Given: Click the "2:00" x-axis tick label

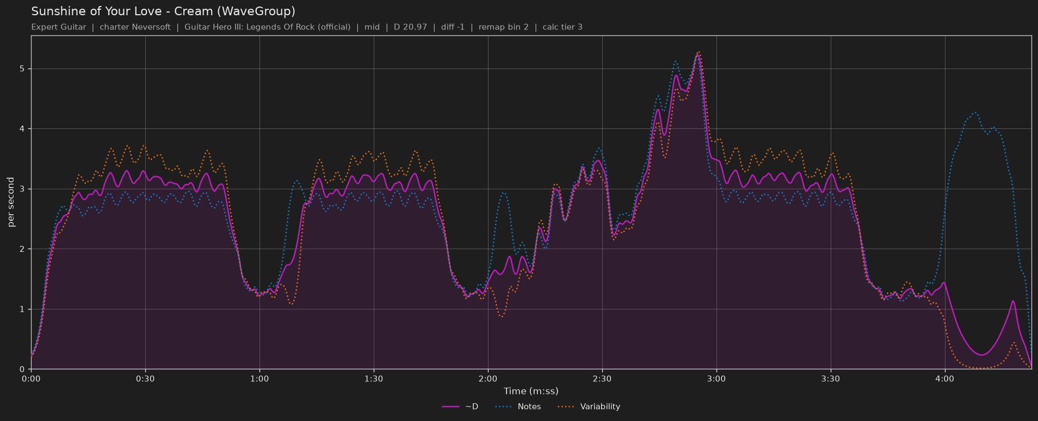Looking at the screenshot, I should (488, 379).
